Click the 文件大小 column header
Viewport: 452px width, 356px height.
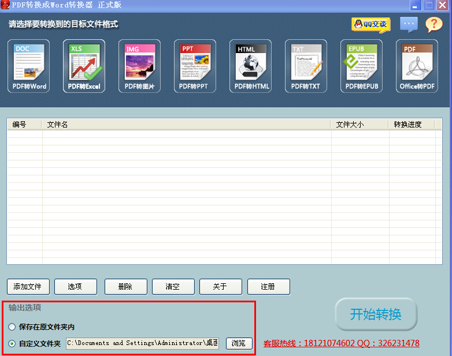(x=360, y=124)
